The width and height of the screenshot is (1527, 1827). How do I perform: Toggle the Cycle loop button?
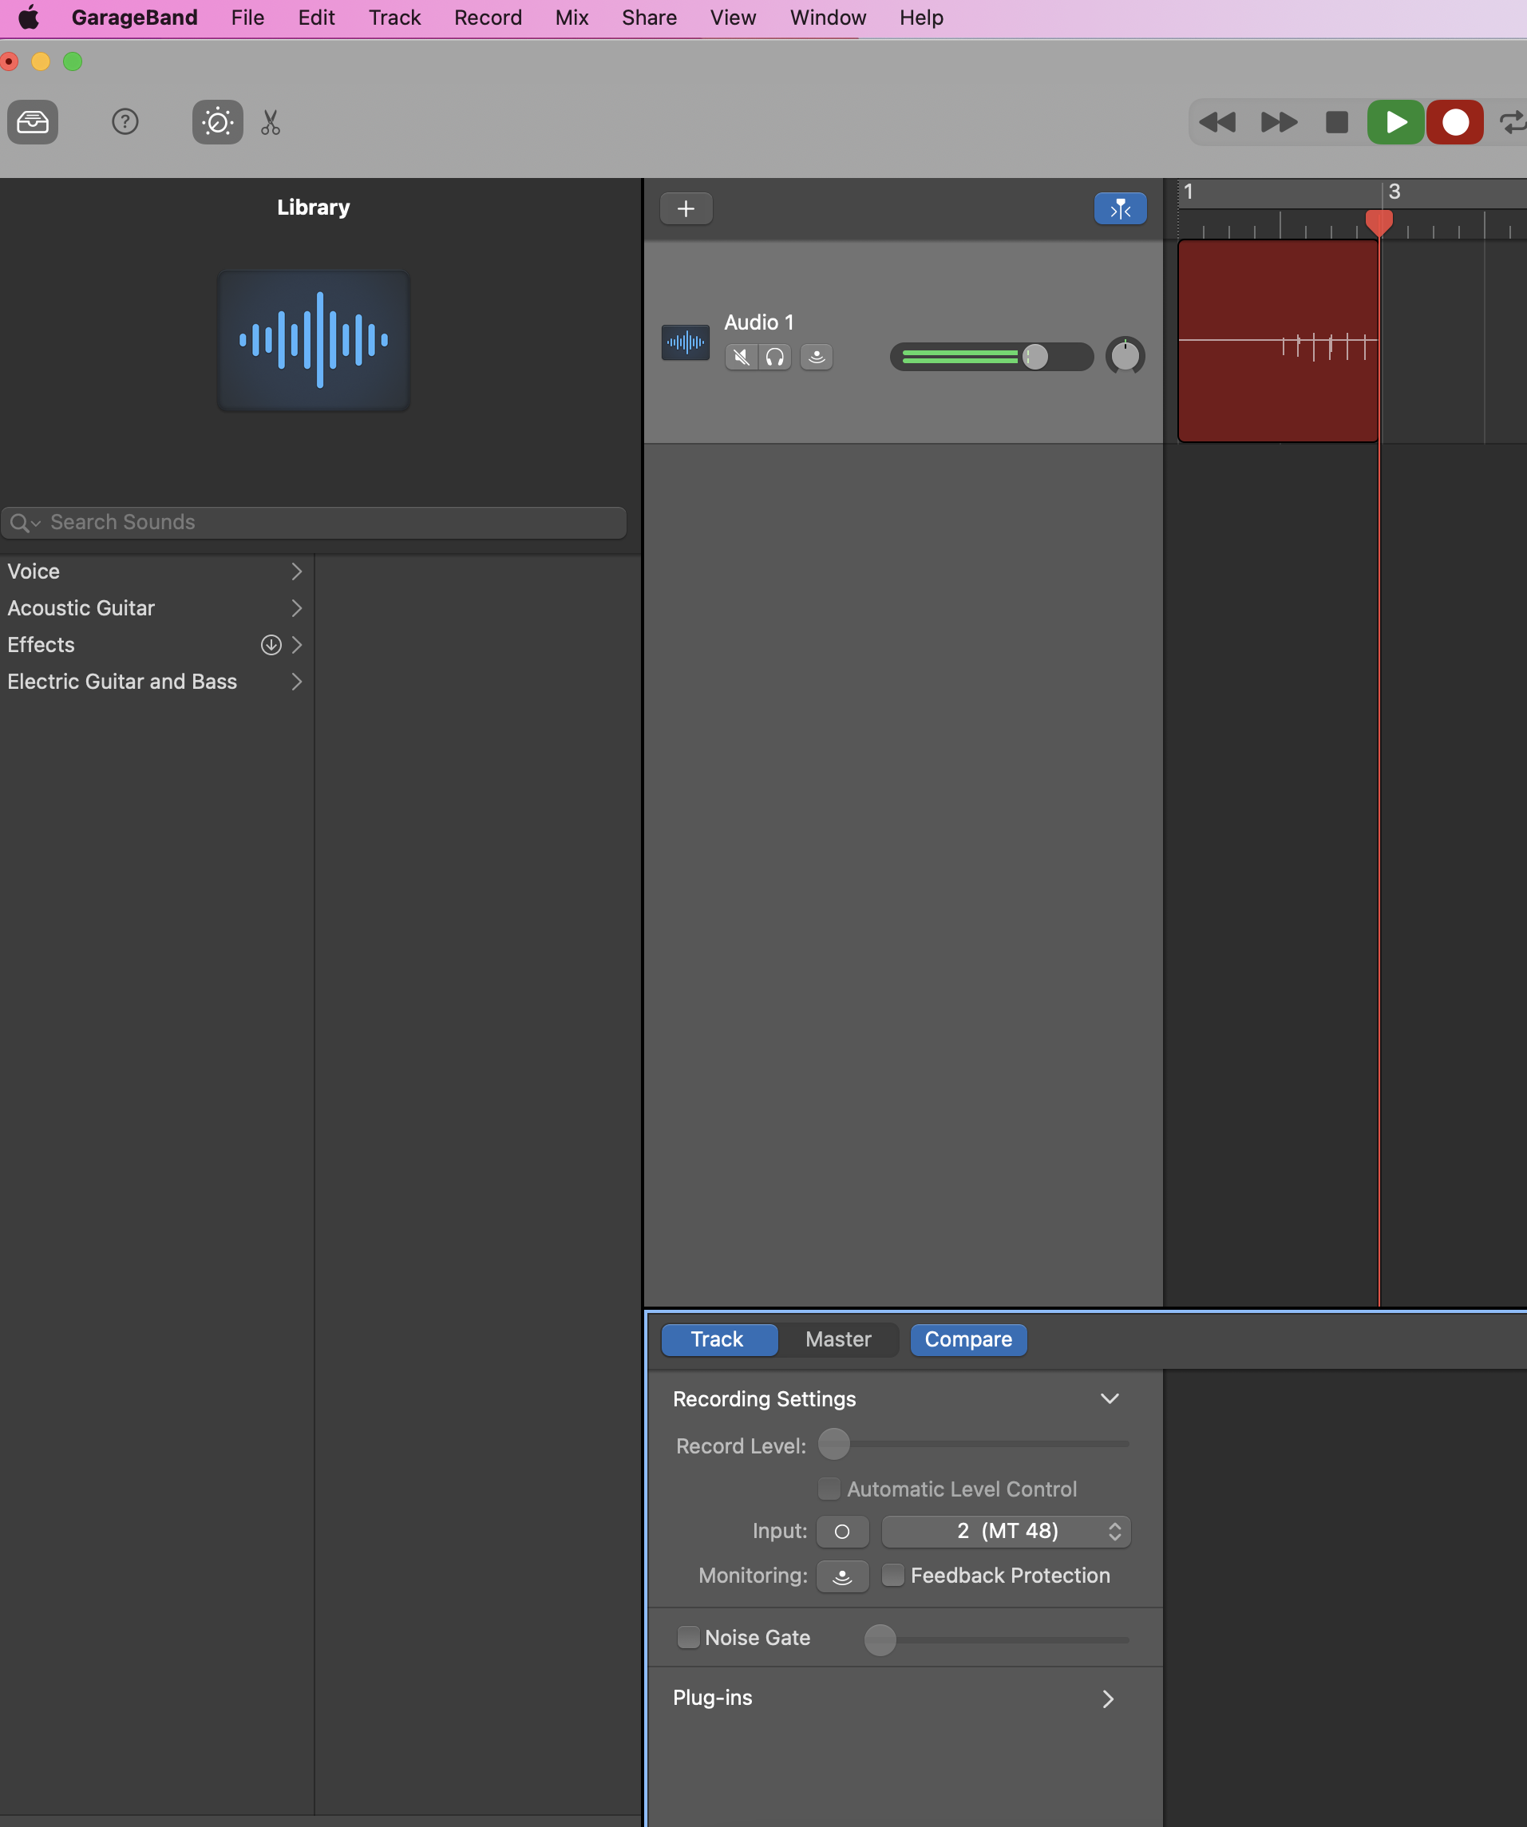(1512, 122)
